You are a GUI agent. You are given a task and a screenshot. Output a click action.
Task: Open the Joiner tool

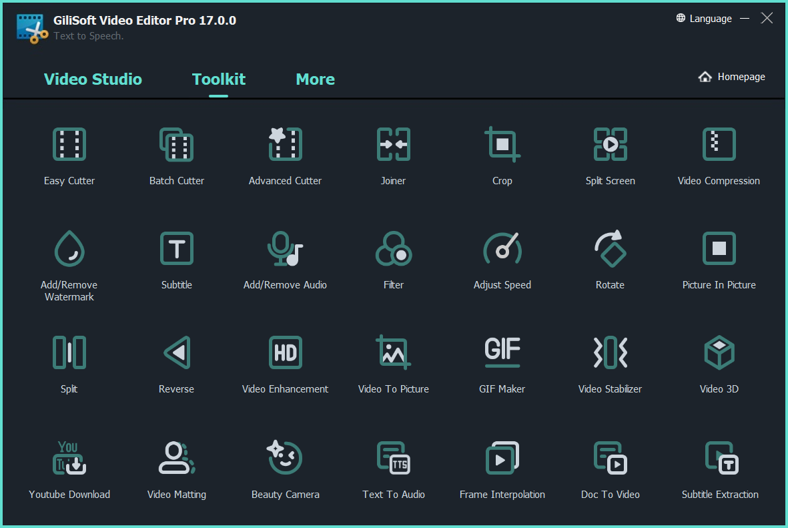click(394, 145)
